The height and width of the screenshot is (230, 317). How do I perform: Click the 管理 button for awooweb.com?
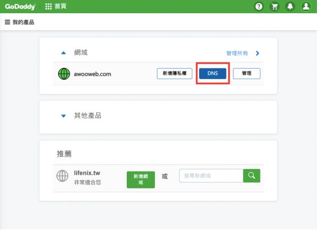(x=247, y=73)
